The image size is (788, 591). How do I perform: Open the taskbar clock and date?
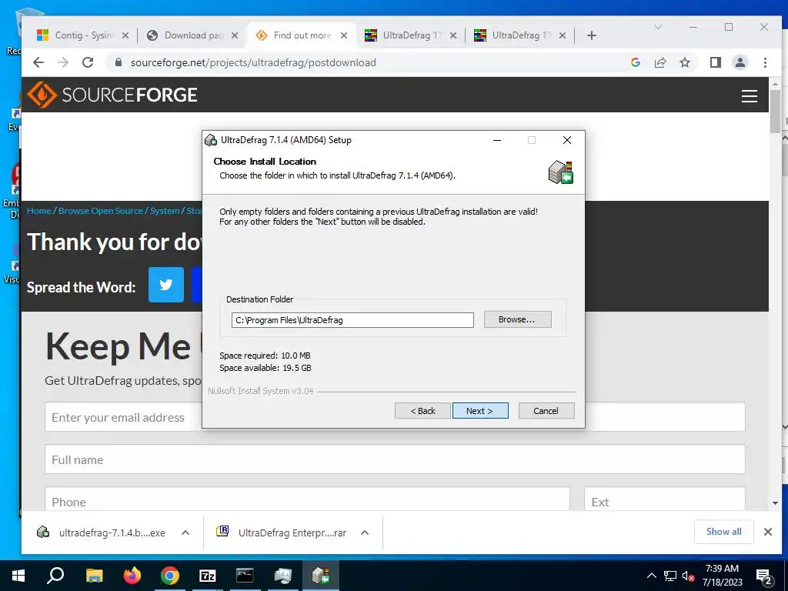(722, 576)
